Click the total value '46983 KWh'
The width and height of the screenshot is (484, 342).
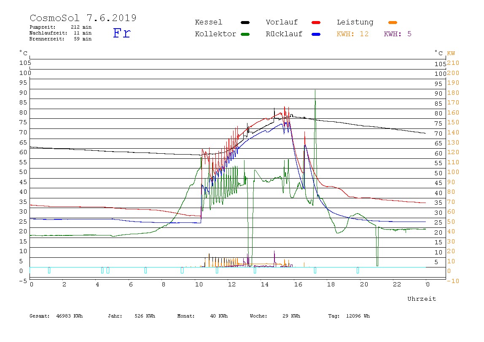point(70,316)
